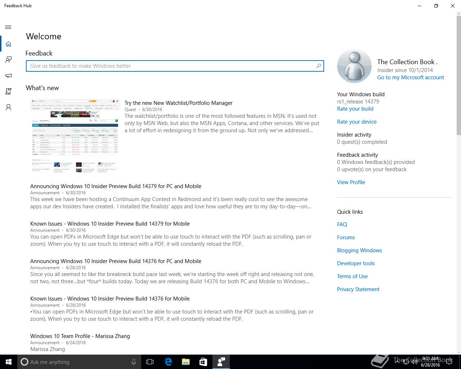Open Known Issues Build 14379 for Mobile
The width and height of the screenshot is (461, 369).
click(110, 224)
